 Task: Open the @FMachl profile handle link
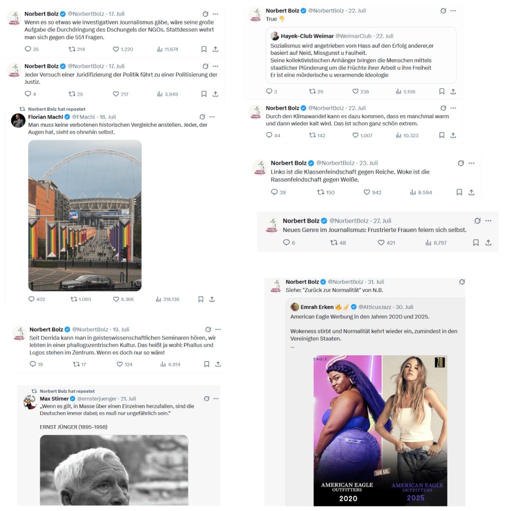(x=83, y=117)
